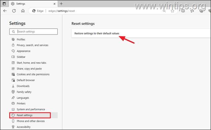Click Restore settings to their default values

click(97, 33)
